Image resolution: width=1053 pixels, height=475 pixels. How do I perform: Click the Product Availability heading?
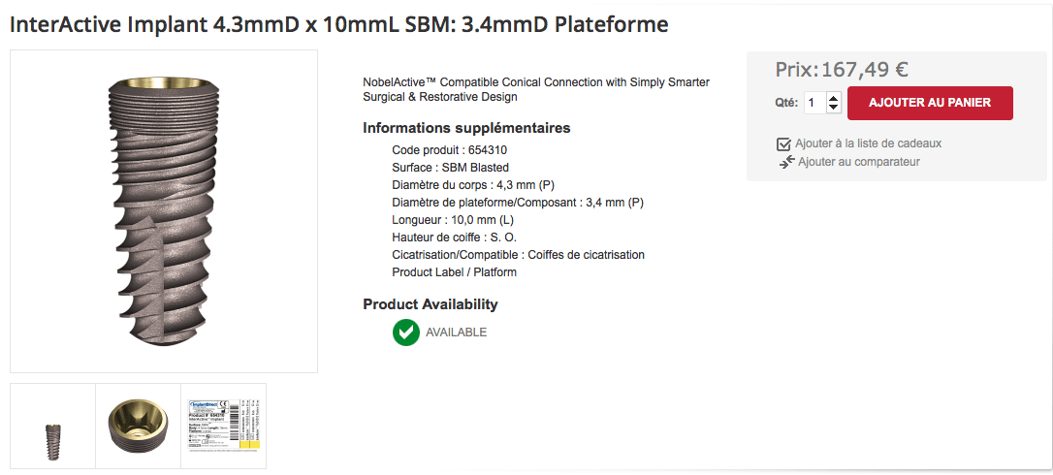pos(430,304)
